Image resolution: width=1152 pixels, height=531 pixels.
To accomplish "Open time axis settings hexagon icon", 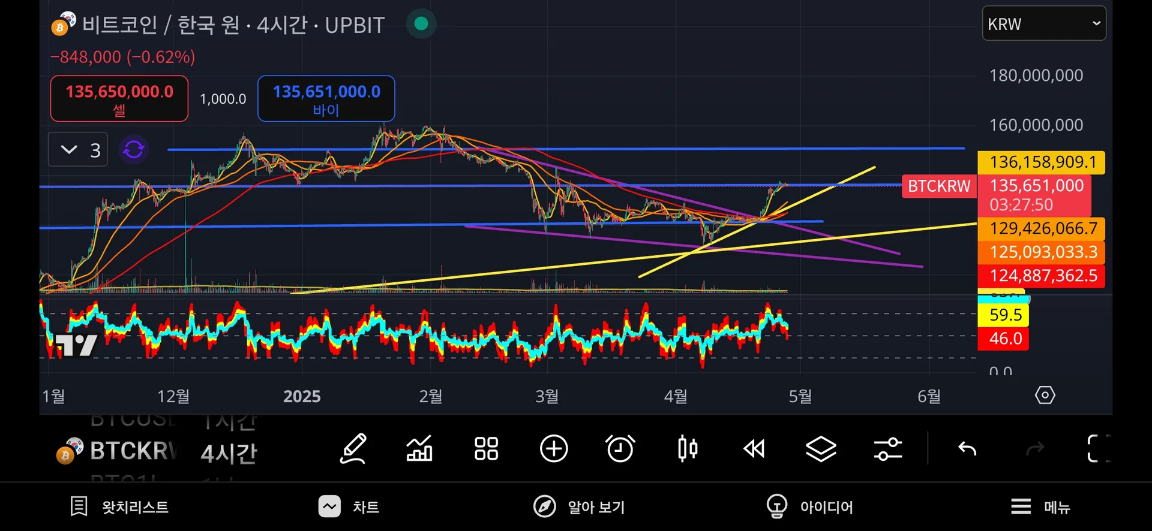I will click(x=1045, y=396).
